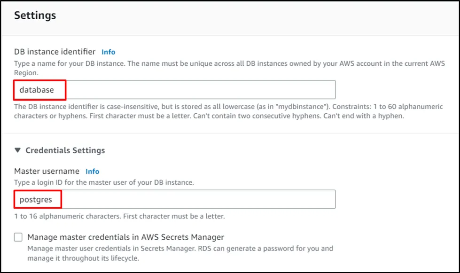Click the 'Type a login ID' description text
The height and width of the screenshot is (273, 460).
(104, 182)
